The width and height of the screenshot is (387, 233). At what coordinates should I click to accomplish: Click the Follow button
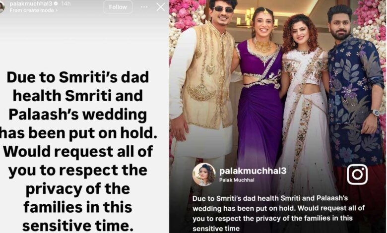(x=118, y=7)
